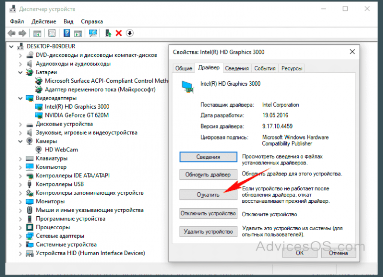The height and width of the screenshot is (277, 383).
Task: Click the show/hide console tree icon
Action: 37,33
